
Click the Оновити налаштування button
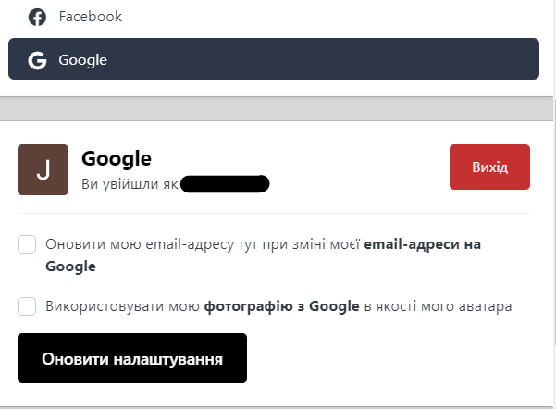coord(132,358)
